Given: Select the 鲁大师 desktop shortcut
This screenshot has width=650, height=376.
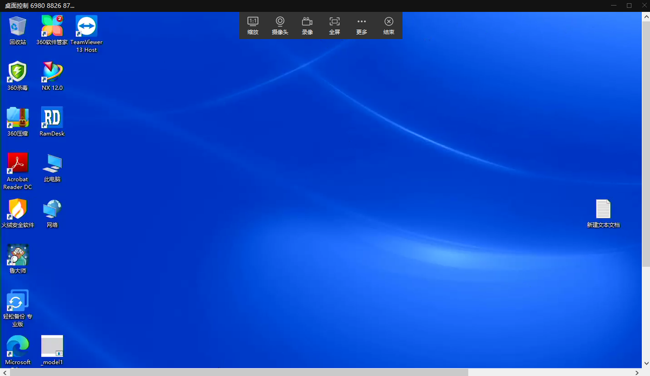Looking at the screenshot, I should 17,259.
